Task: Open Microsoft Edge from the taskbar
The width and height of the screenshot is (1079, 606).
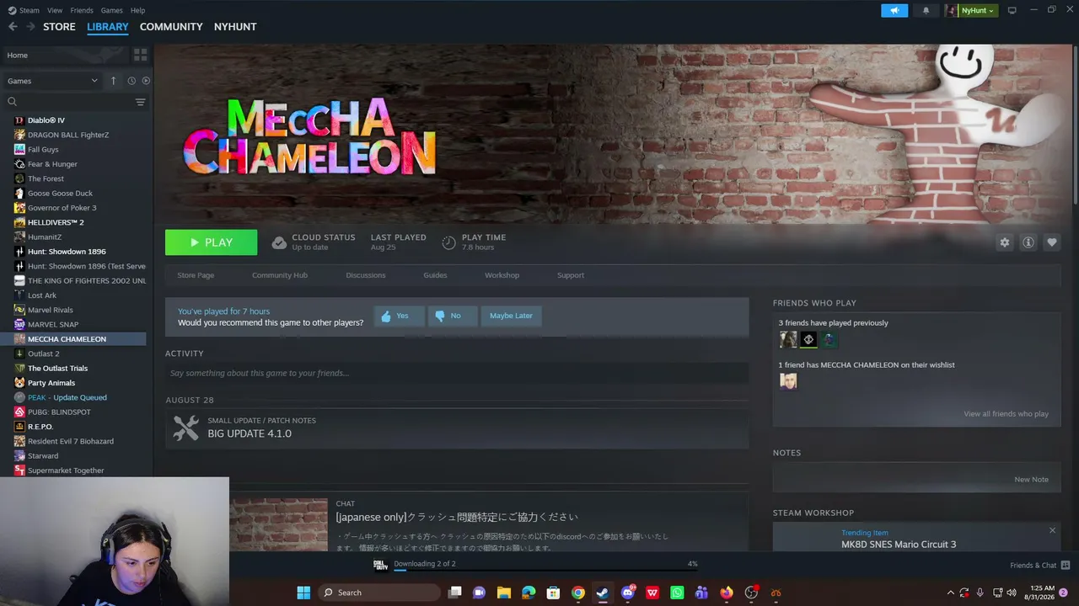Action: (x=529, y=593)
